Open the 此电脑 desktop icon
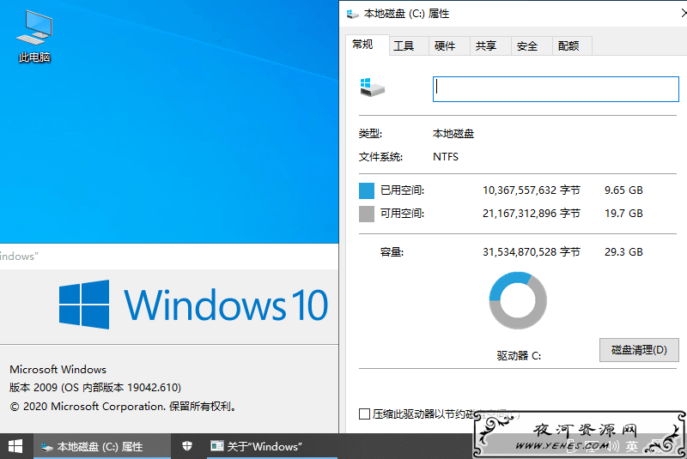Viewport: 687px width, 459px height. 34,36
